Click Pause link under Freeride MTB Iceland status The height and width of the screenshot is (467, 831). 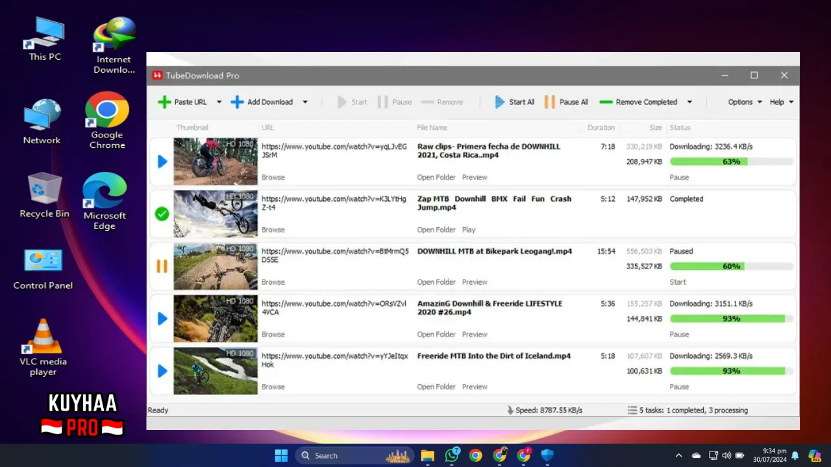pyautogui.click(x=679, y=387)
